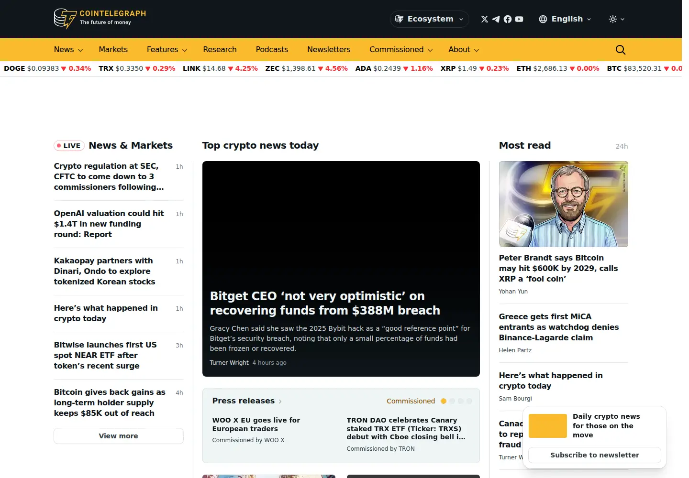This screenshot has height=478, width=689.
Task: Expand the About menu
Action: (x=464, y=50)
